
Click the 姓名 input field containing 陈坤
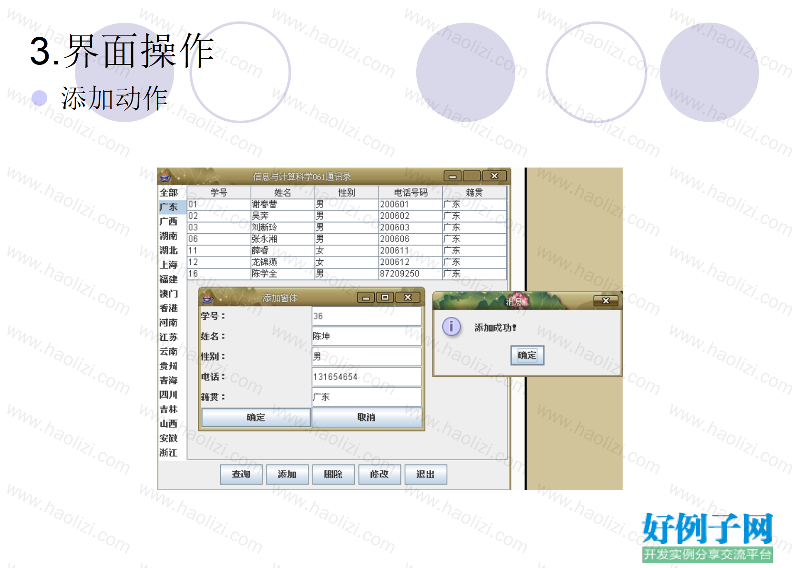point(367,336)
